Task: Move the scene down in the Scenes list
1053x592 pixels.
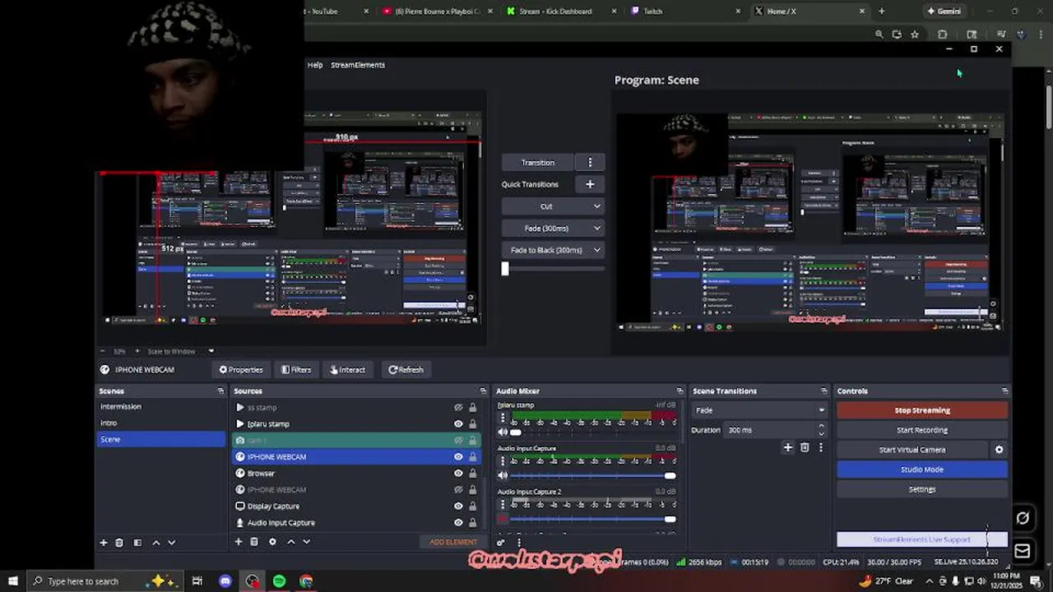Action: 171,543
